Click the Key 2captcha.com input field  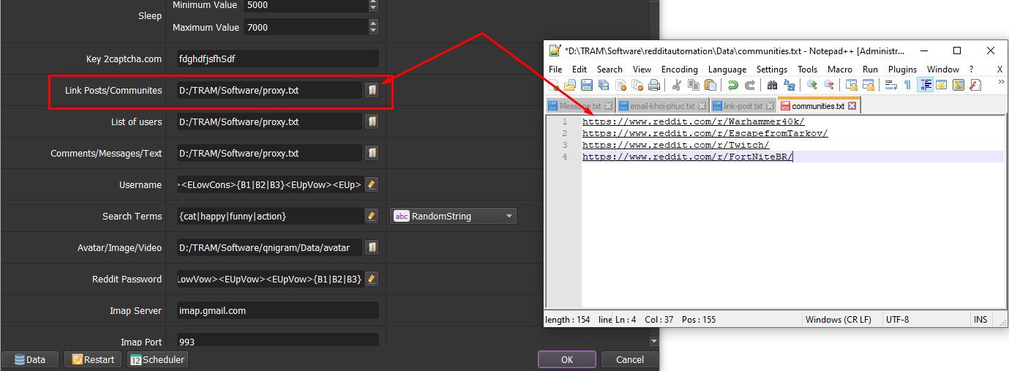pyautogui.click(x=278, y=59)
